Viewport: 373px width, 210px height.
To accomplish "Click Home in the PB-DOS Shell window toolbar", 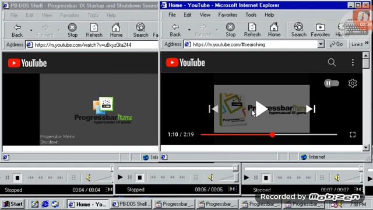I will point(116,30).
